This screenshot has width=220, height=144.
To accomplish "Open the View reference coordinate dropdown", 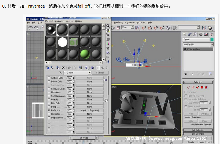I will tap(128, 27).
